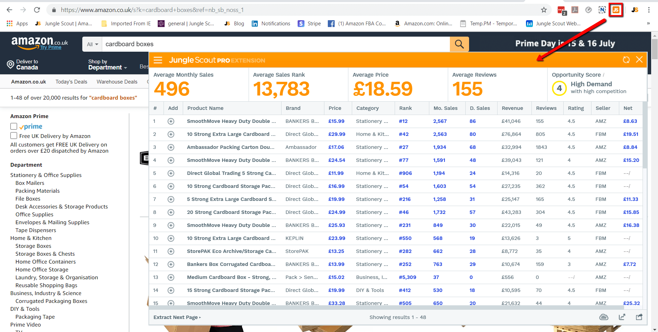Add StorePAK Eco Archive product with plus icon

tap(171, 251)
